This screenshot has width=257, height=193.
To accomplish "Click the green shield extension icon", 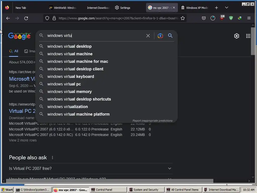I will point(231,18).
